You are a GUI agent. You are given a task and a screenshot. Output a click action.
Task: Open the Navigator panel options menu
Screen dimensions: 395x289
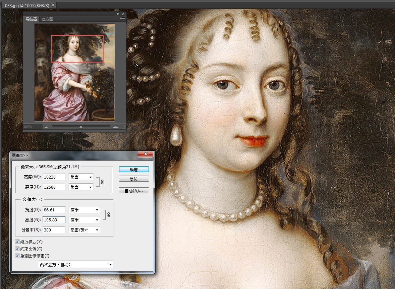[x=122, y=19]
